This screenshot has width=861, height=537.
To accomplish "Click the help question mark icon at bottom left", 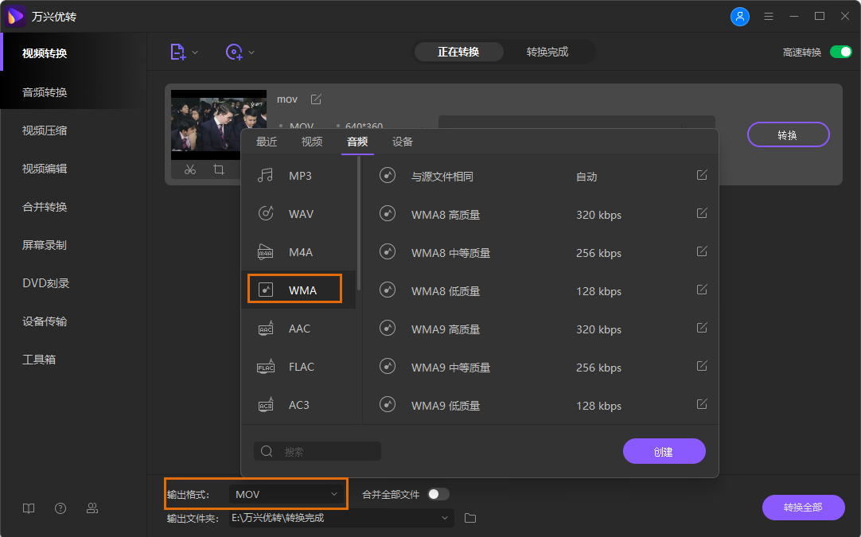I will [x=60, y=508].
